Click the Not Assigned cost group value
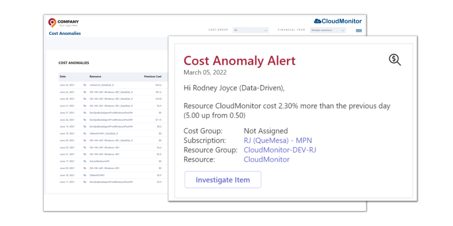Screen dimensions: 453x226 266,131
